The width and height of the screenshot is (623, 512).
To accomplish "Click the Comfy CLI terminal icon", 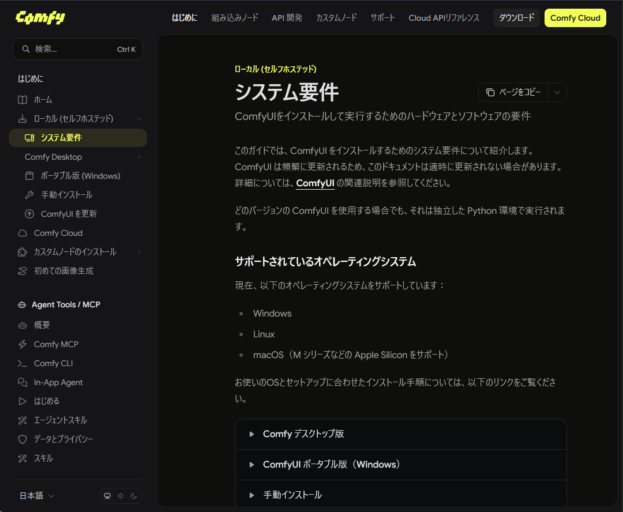I will 22,363.
